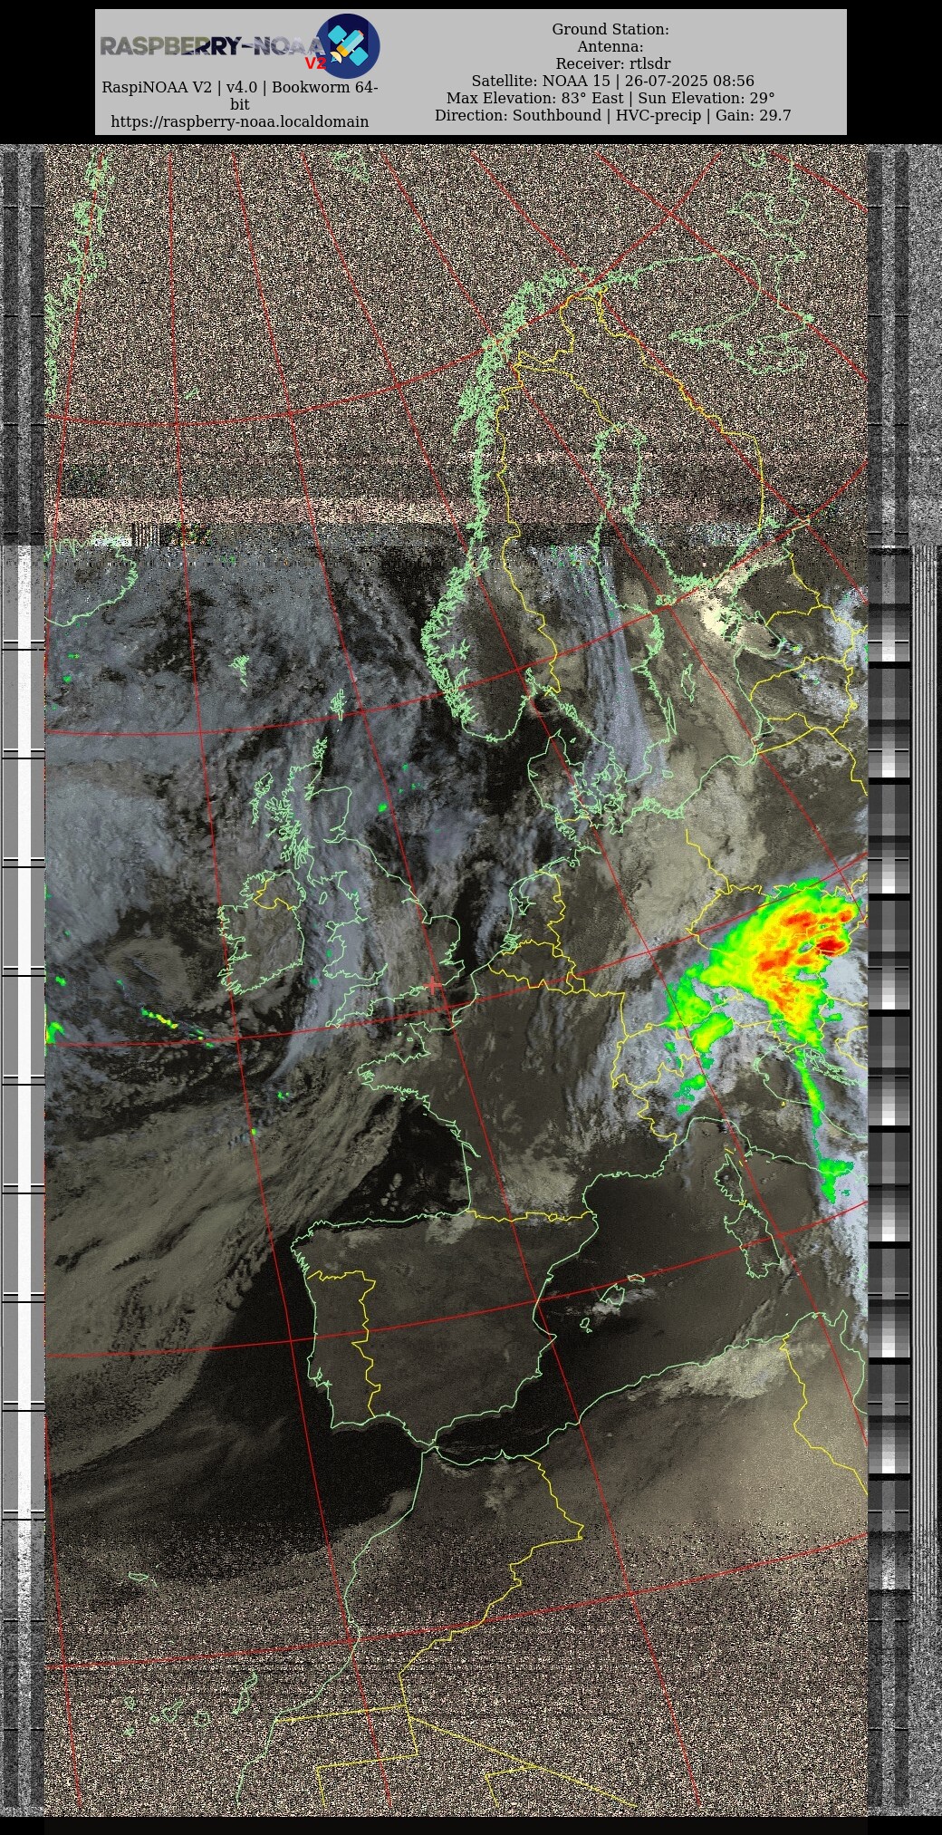This screenshot has height=1835, width=942.
Task: Click the "Satellite: NOAA 15 | 26-07-2025 08:56" line
Action: pos(612,82)
